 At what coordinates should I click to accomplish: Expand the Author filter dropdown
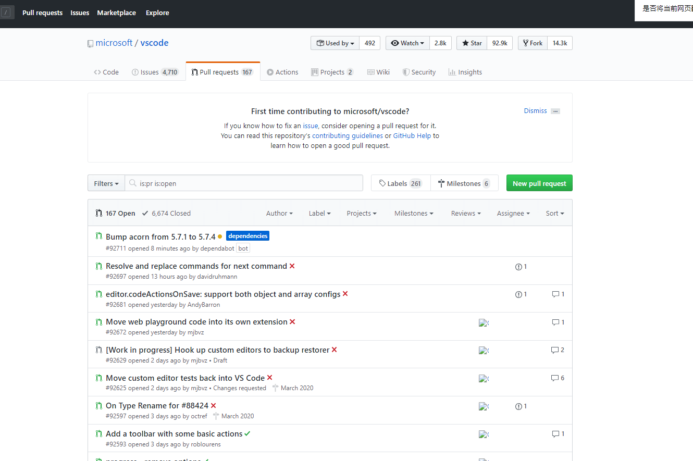click(x=279, y=214)
